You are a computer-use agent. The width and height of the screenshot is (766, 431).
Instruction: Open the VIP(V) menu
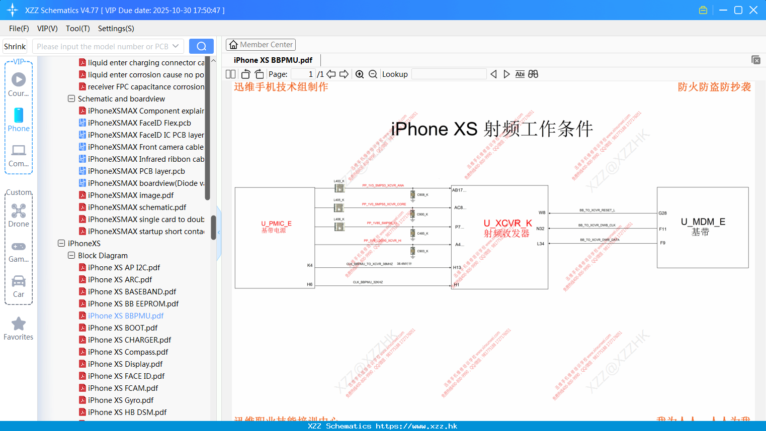(47, 29)
